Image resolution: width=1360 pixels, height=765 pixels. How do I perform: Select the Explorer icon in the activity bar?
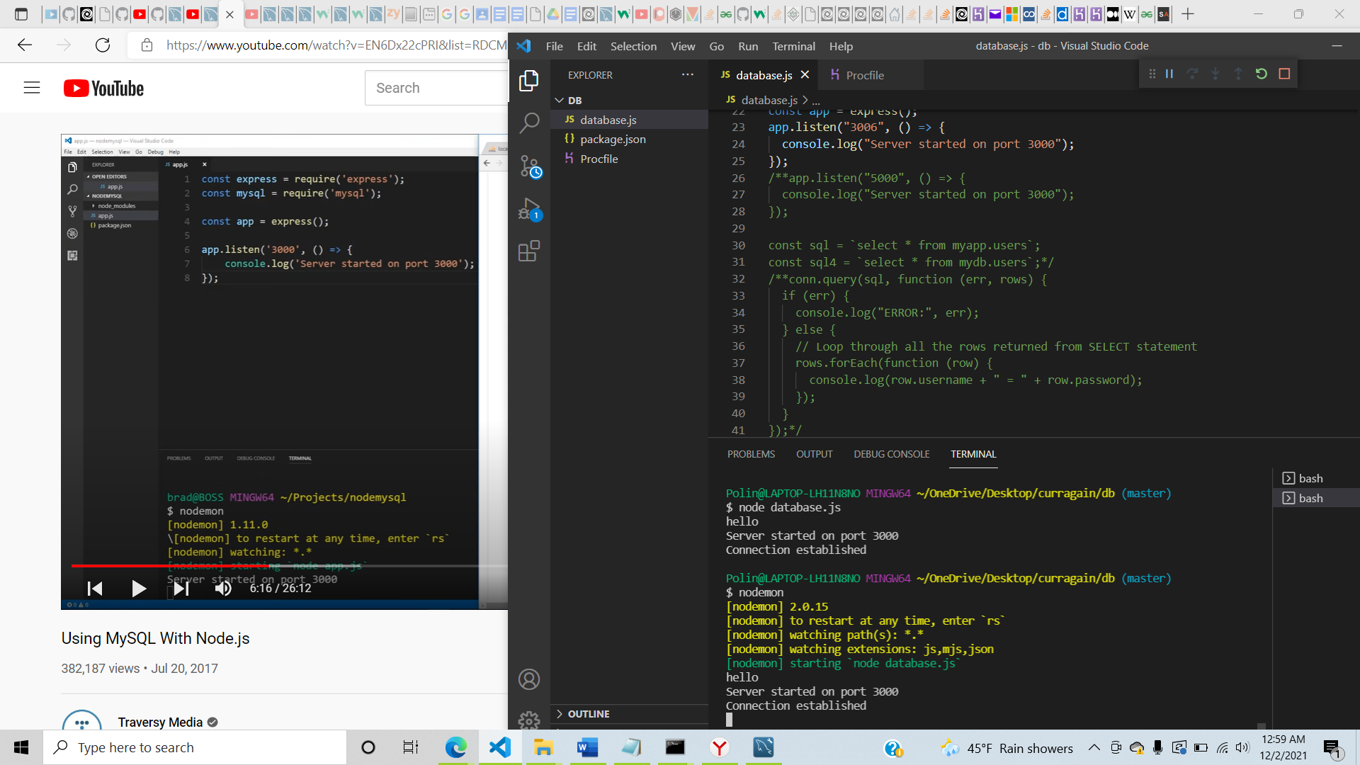coord(529,80)
